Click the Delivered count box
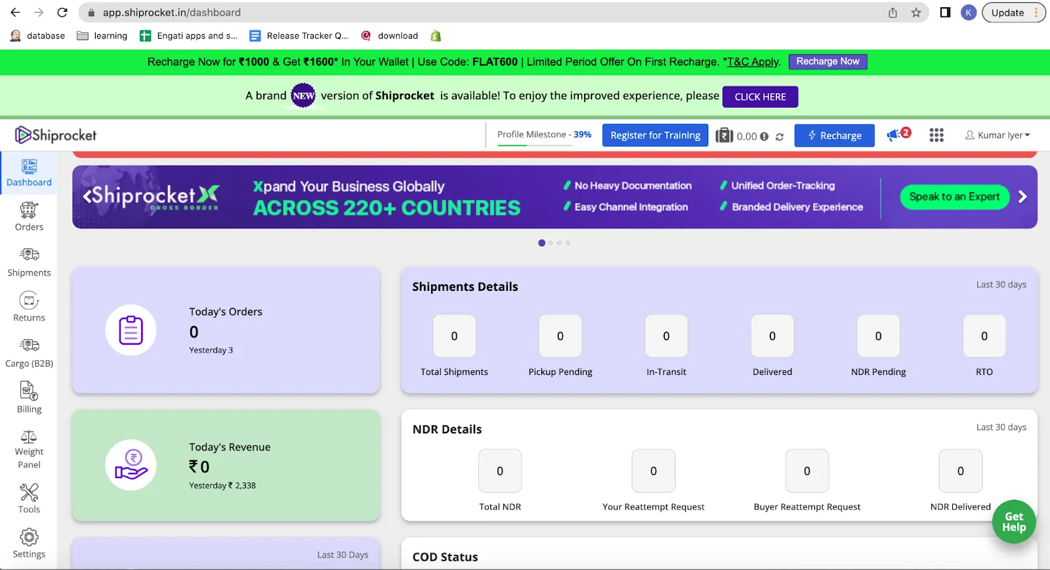1050x570 pixels. pos(772,336)
